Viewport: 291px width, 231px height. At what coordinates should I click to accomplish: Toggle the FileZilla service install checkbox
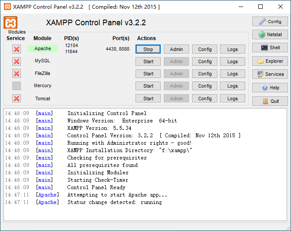pos(17,74)
